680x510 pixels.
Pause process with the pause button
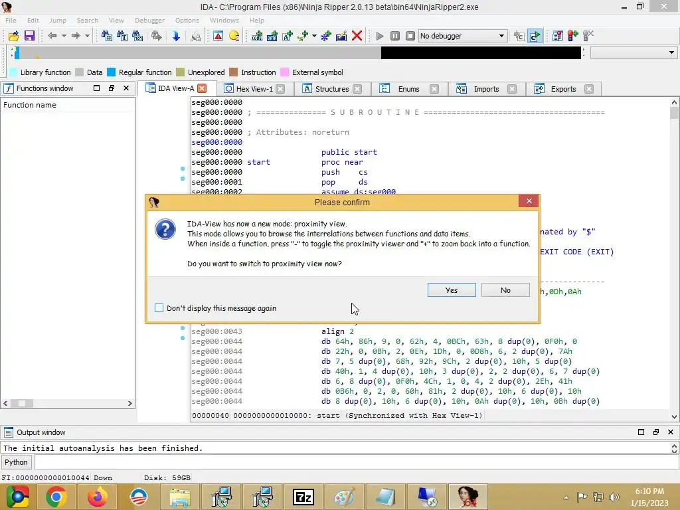click(x=394, y=36)
